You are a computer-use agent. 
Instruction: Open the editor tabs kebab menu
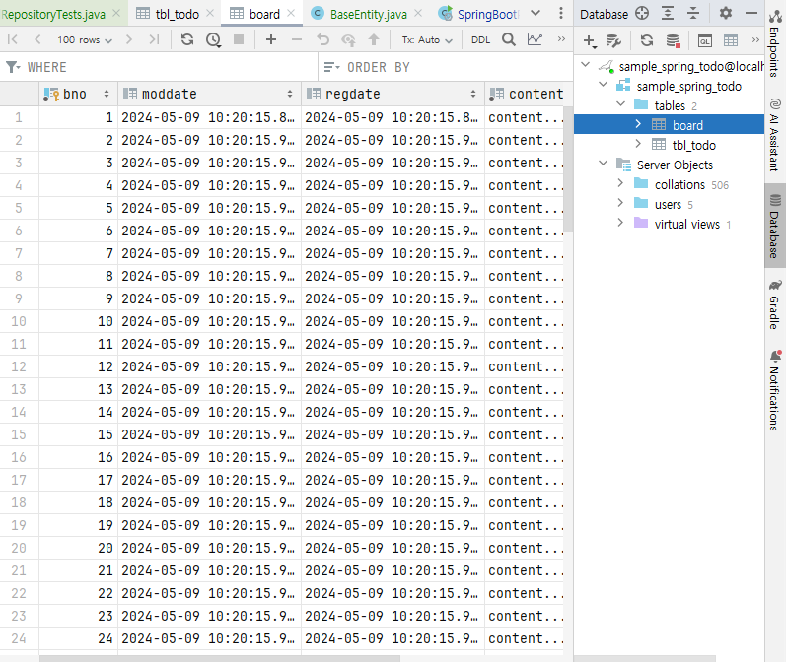coord(561,13)
